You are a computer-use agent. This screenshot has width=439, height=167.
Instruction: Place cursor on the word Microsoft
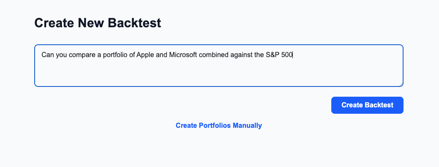[x=183, y=55]
